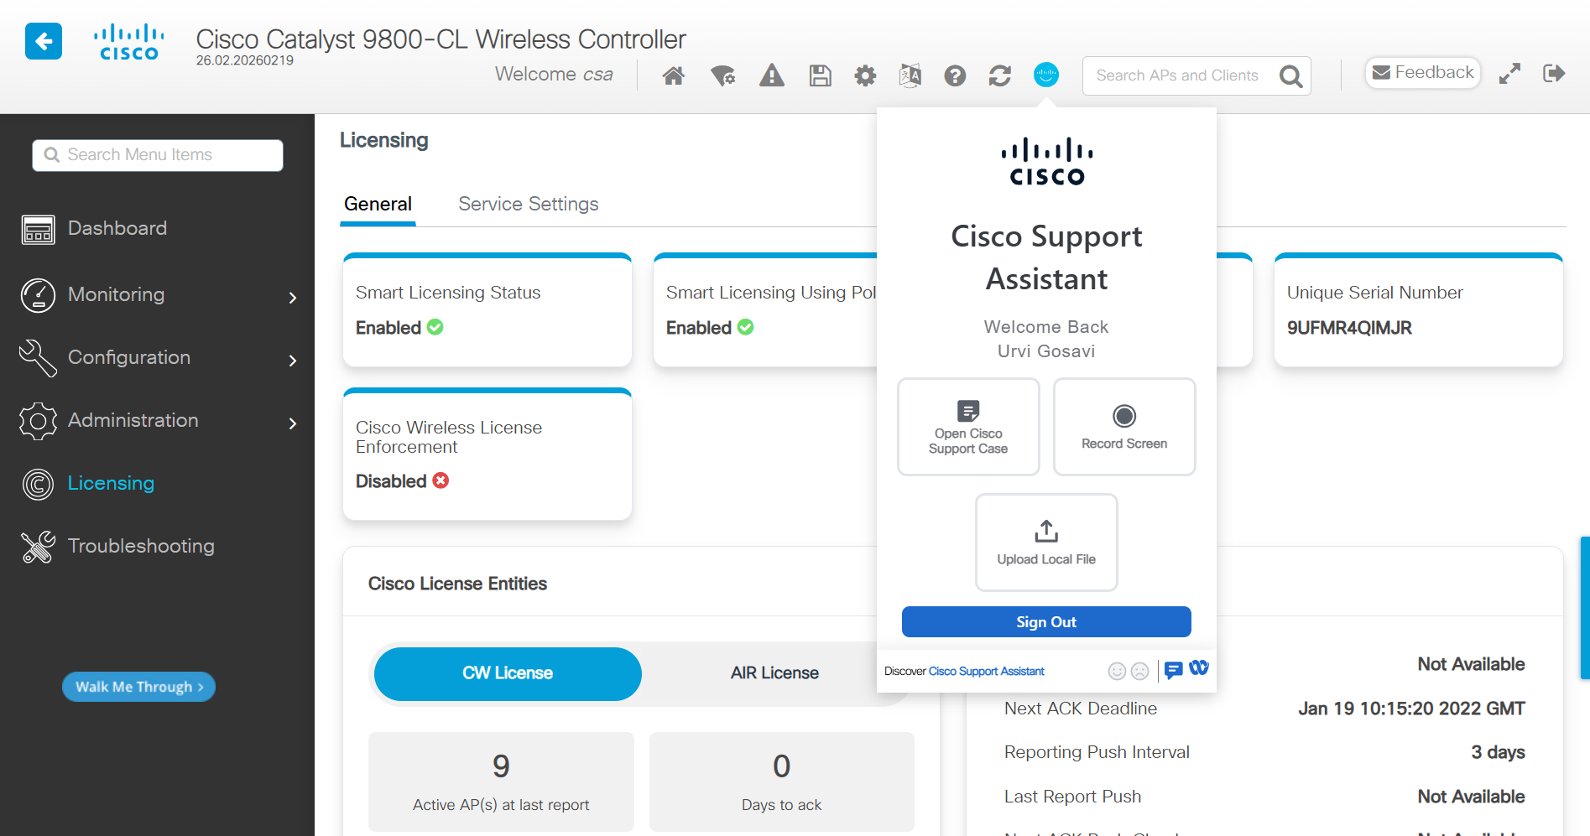This screenshot has width=1590, height=836.
Task: Open Licensing in the sidebar menu
Action: tap(111, 484)
